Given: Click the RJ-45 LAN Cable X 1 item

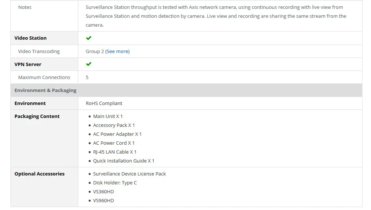Looking at the screenshot, I should [115, 152].
